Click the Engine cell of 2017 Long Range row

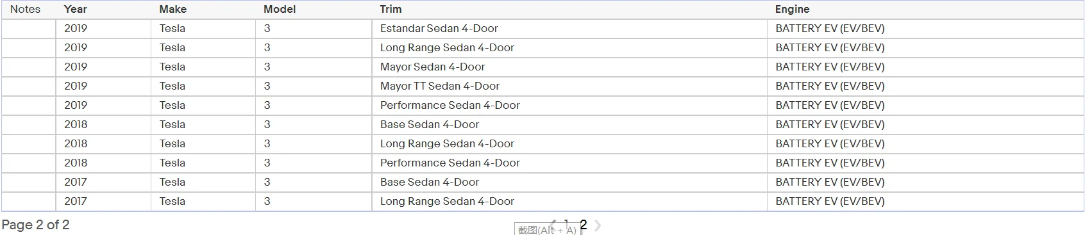tap(925, 202)
